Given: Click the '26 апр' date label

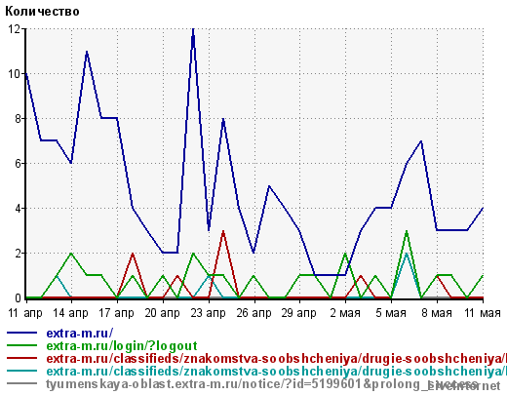Looking at the screenshot, I should point(253,313).
